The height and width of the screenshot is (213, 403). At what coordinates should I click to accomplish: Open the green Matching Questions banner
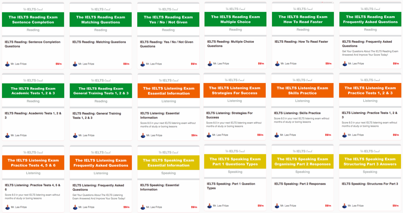pyautogui.click(x=101, y=20)
